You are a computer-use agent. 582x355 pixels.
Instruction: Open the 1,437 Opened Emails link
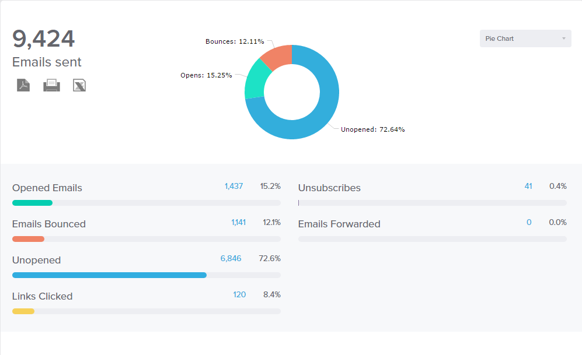click(234, 185)
